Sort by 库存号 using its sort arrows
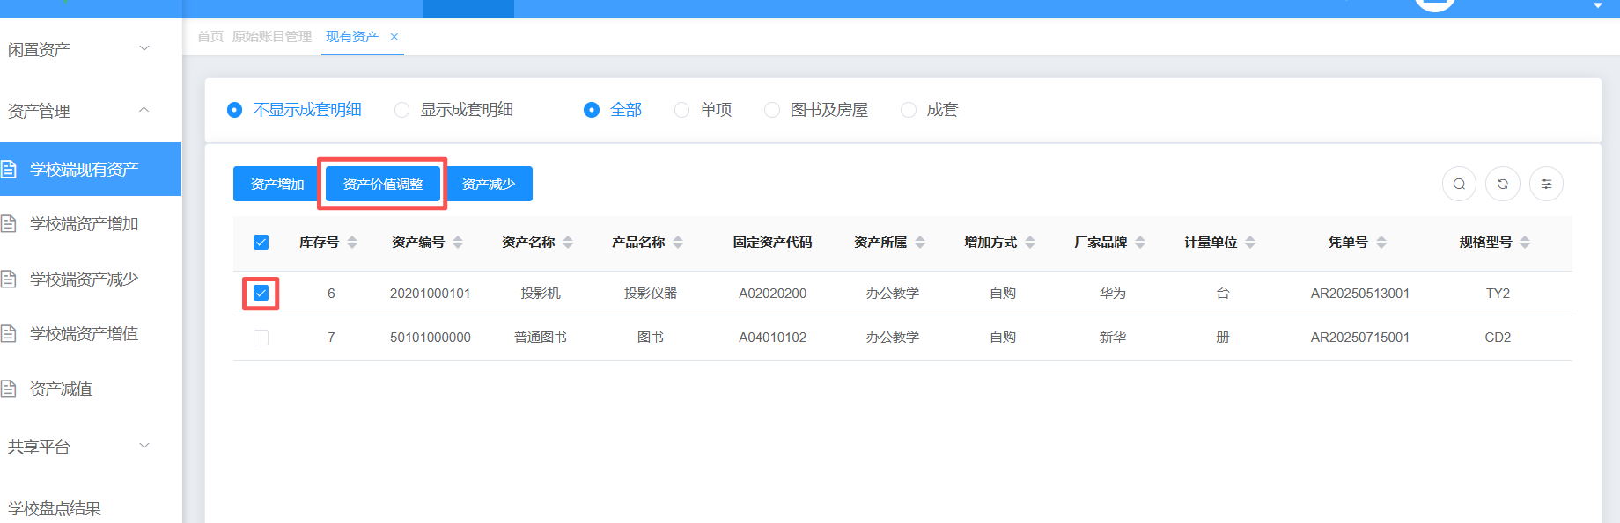 (x=352, y=243)
